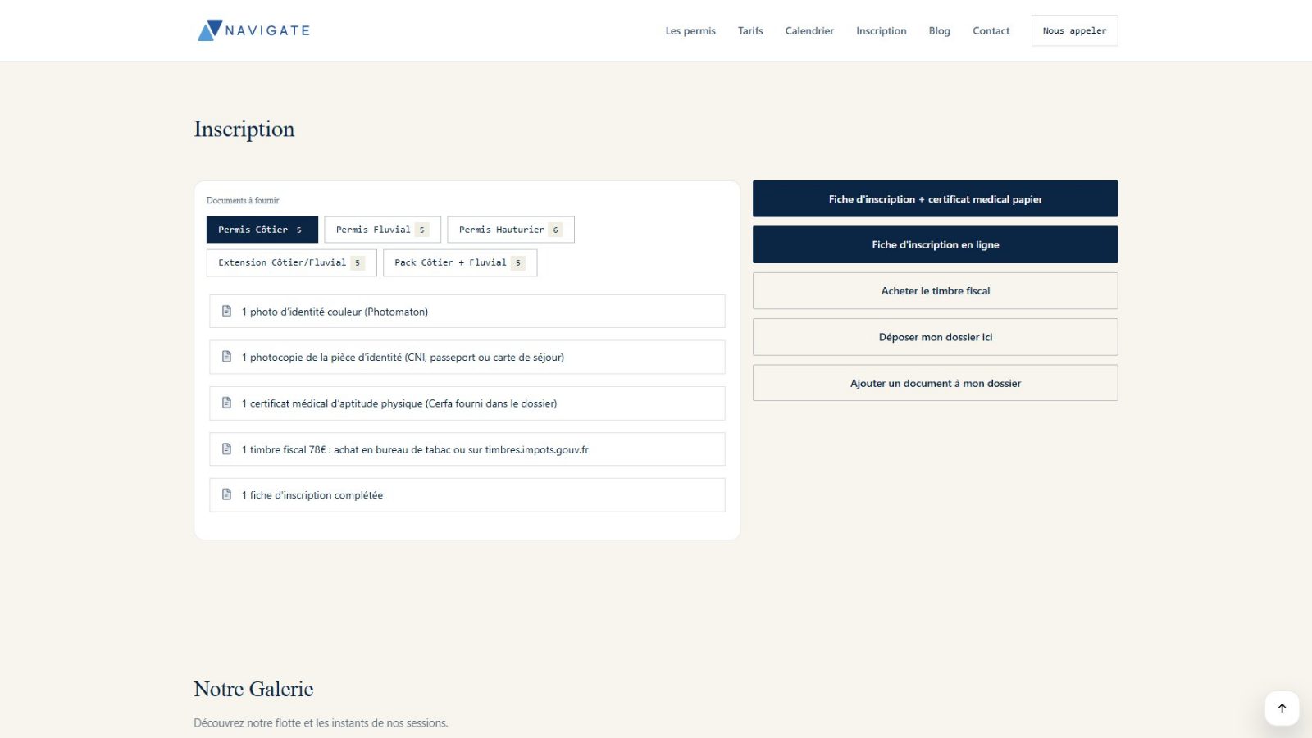The width and height of the screenshot is (1312, 738).
Task: Click document icon beside certificat médical row
Action: point(226,403)
